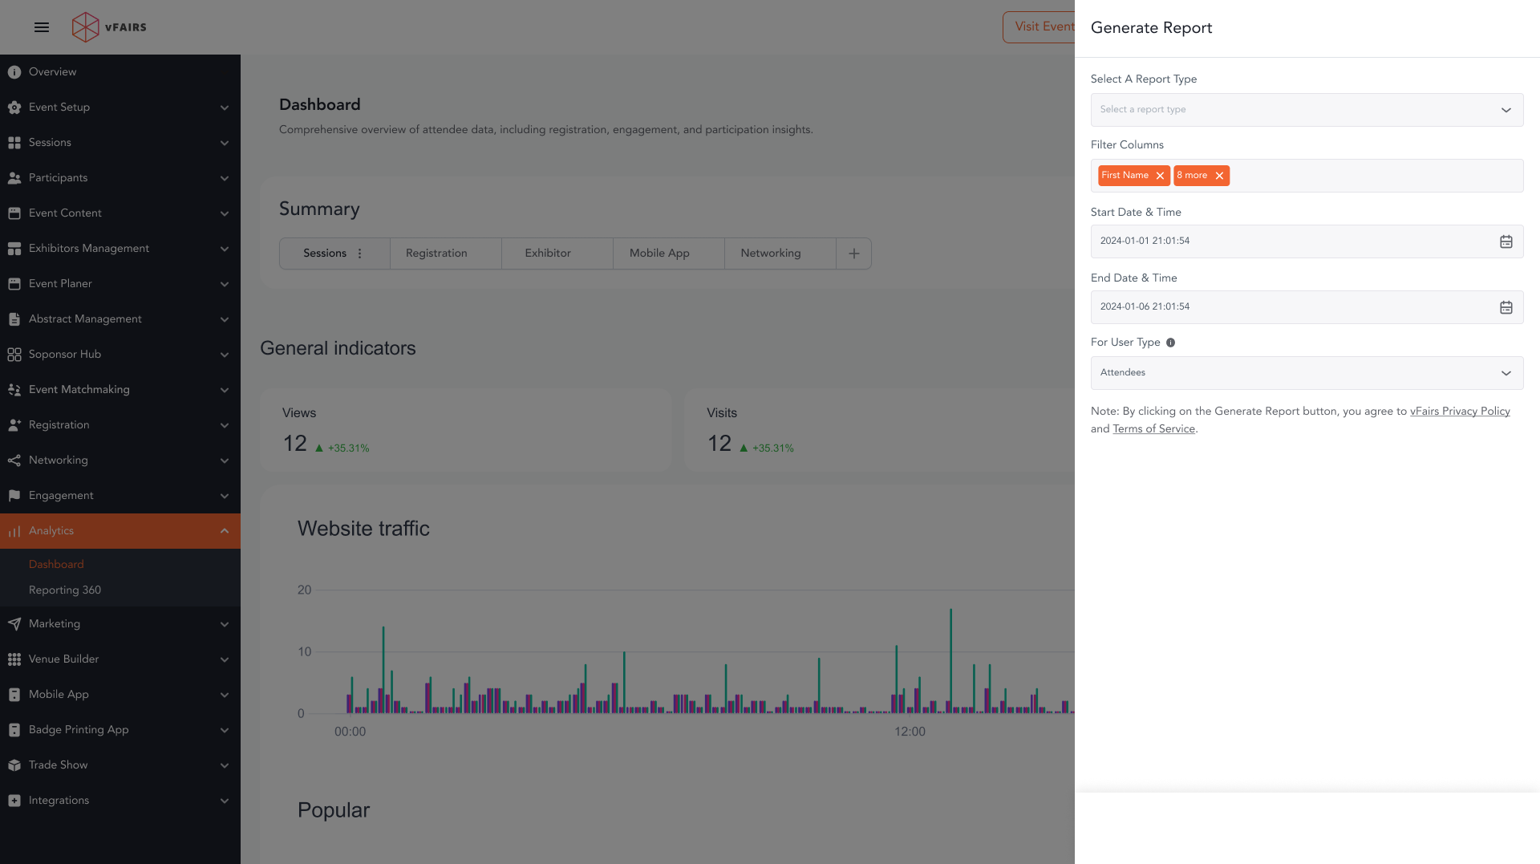Open Reporting 360 in the sidebar
1540x864 pixels.
coord(65,590)
